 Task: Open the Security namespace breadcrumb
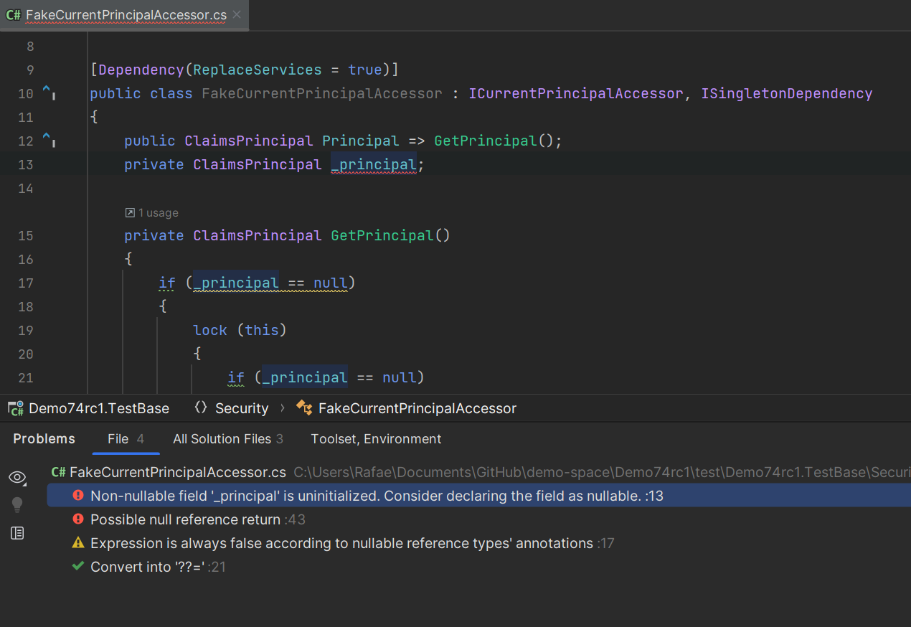click(x=241, y=408)
